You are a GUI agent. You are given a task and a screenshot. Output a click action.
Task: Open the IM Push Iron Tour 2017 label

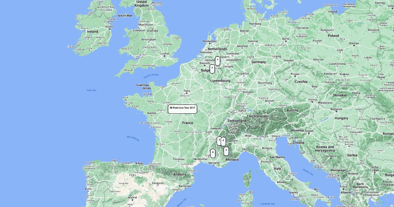pos(183,109)
